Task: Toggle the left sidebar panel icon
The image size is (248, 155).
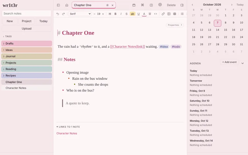Action: tap(58, 5)
